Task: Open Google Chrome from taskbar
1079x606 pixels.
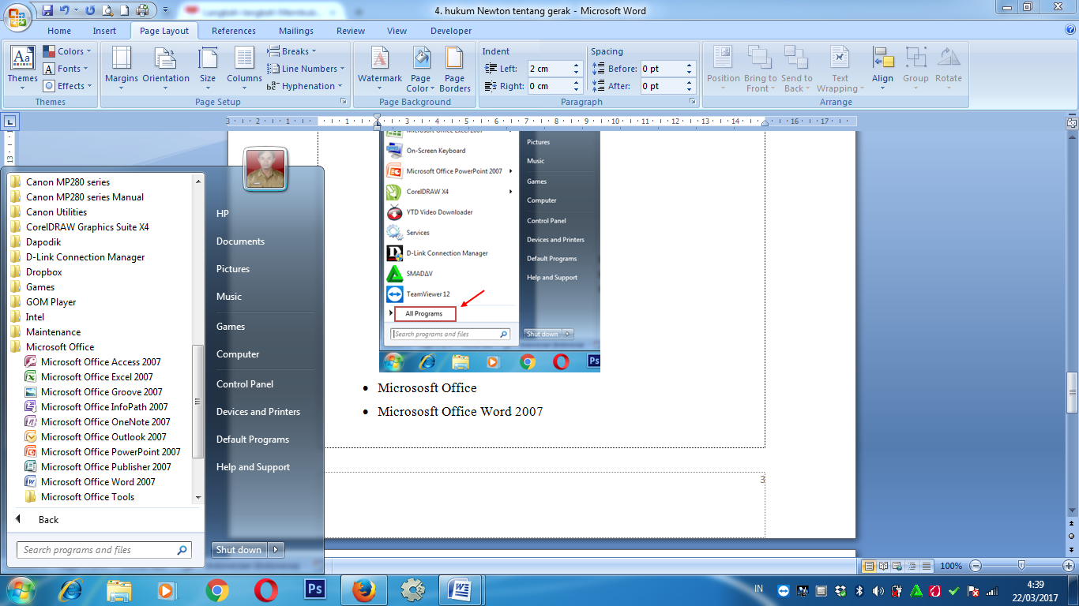Action: (217, 589)
